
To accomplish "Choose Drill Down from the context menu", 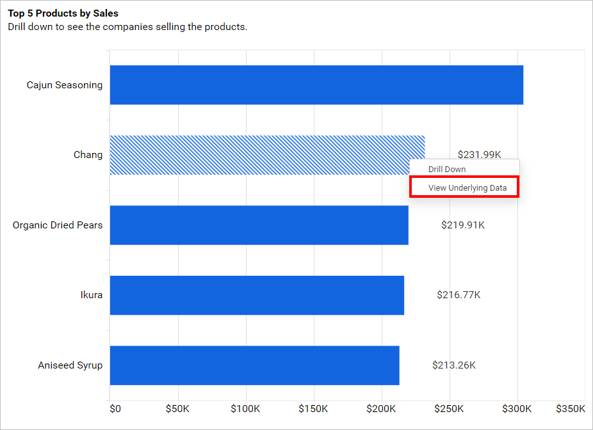I will [447, 170].
